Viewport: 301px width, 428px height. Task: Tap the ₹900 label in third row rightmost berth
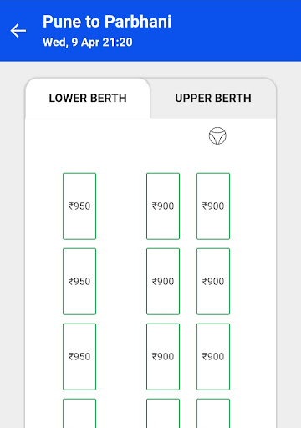213,357
